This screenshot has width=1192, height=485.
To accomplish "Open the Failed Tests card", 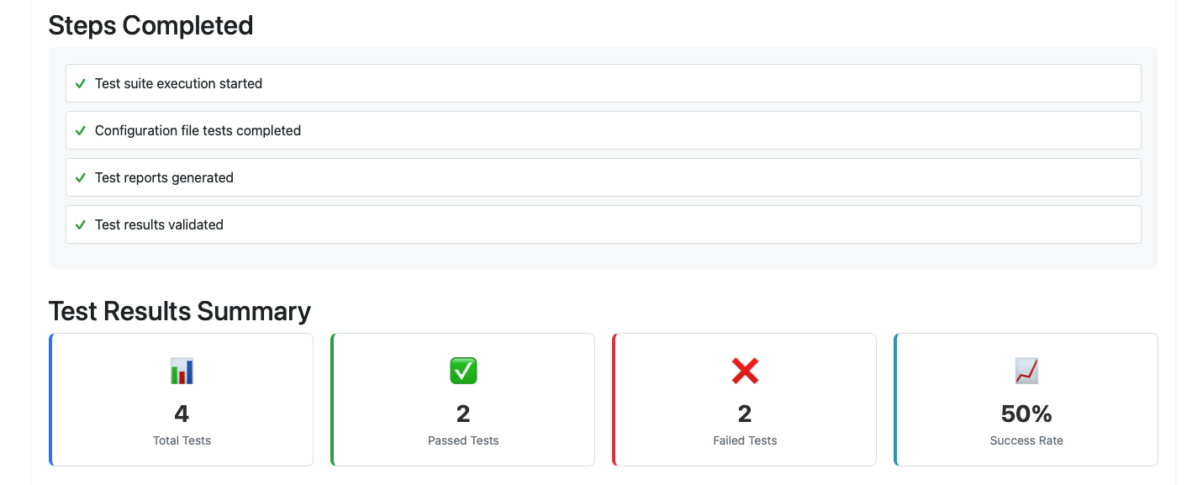I will [x=745, y=399].
